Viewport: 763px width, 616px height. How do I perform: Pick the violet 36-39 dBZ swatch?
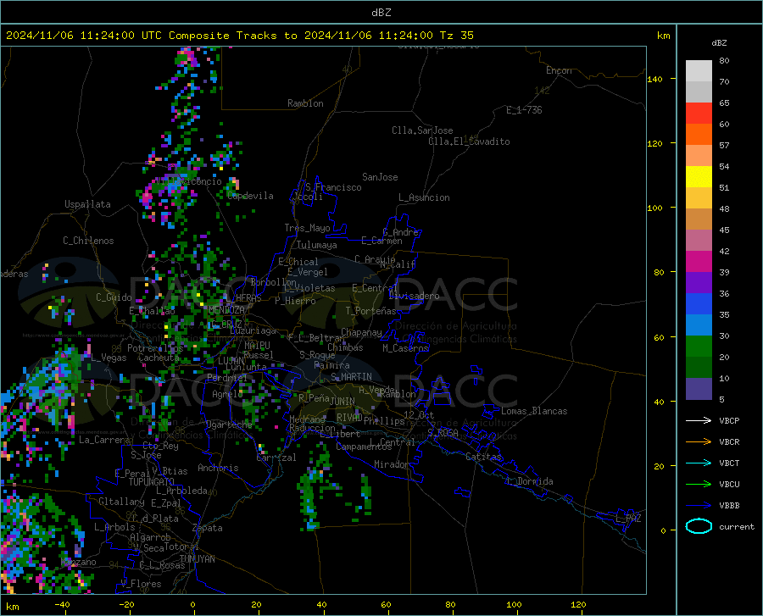[699, 283]
